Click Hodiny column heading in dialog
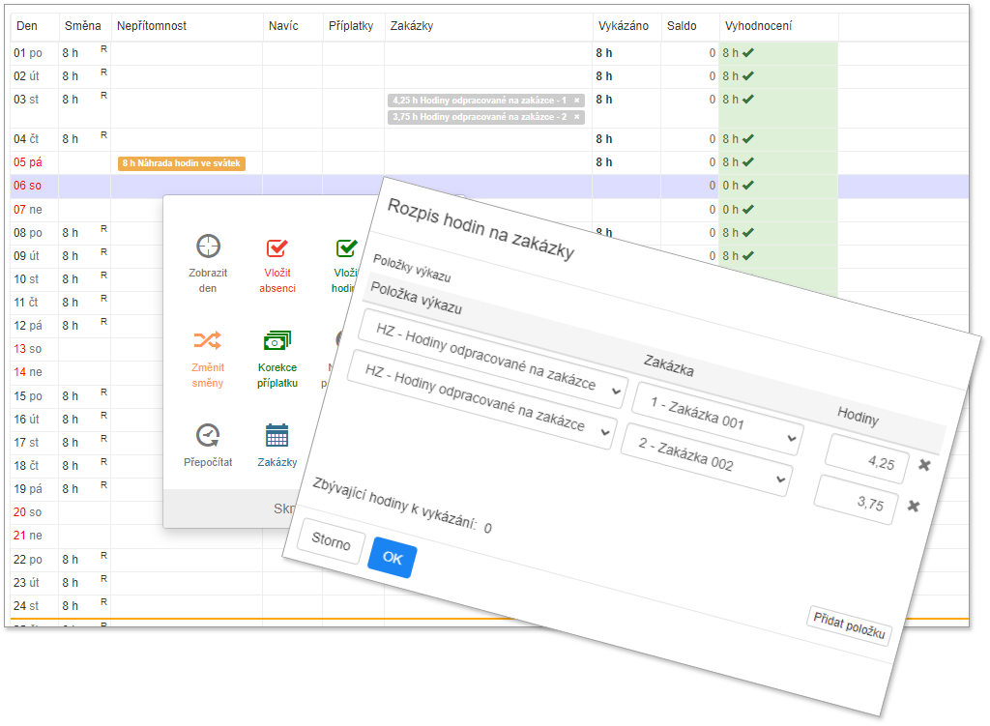 click(859, 416)
